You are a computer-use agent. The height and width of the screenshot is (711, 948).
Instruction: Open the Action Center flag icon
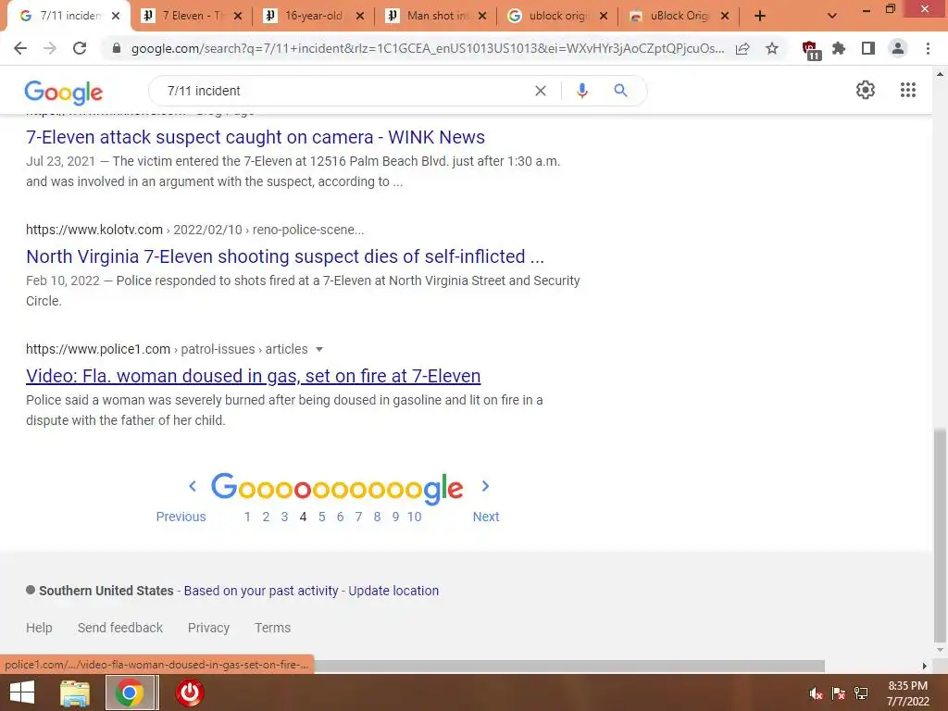point(839,694)
